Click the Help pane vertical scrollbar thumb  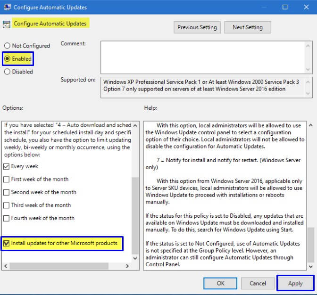pos(311,245)
